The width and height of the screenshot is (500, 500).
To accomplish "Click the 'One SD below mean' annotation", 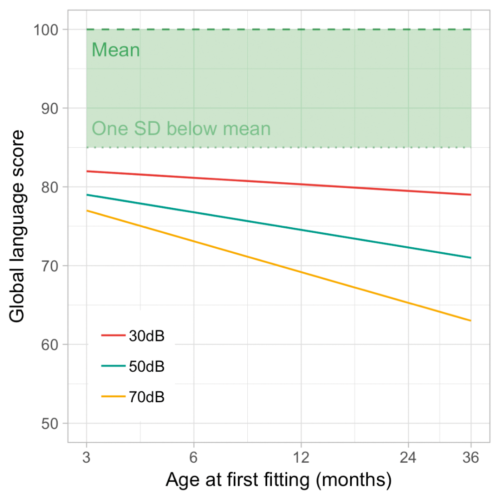I will (x=181, y=129).
